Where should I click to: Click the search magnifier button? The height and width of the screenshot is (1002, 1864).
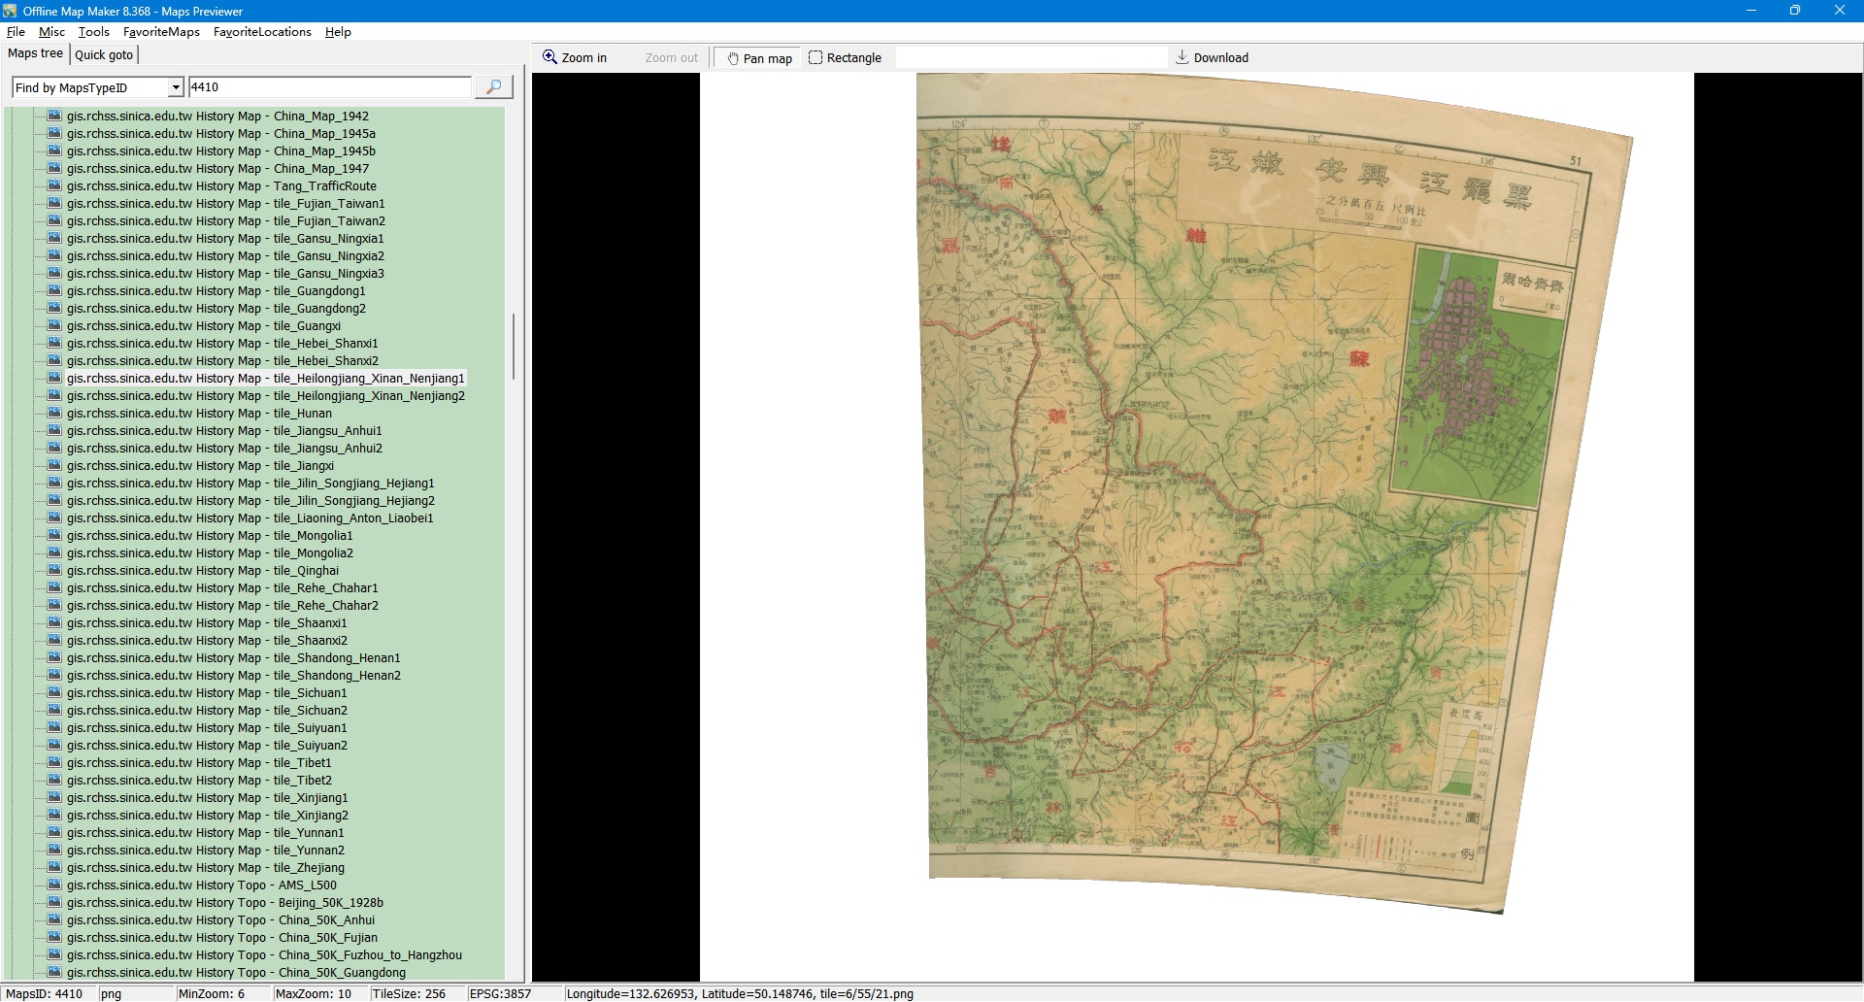click(493, 87)
